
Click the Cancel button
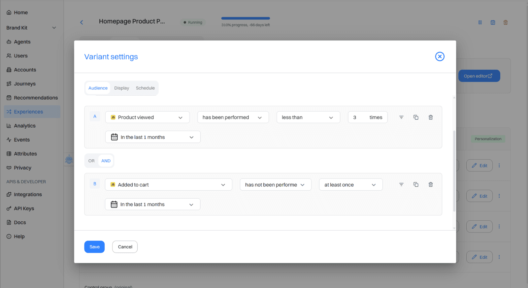point(125,247)
